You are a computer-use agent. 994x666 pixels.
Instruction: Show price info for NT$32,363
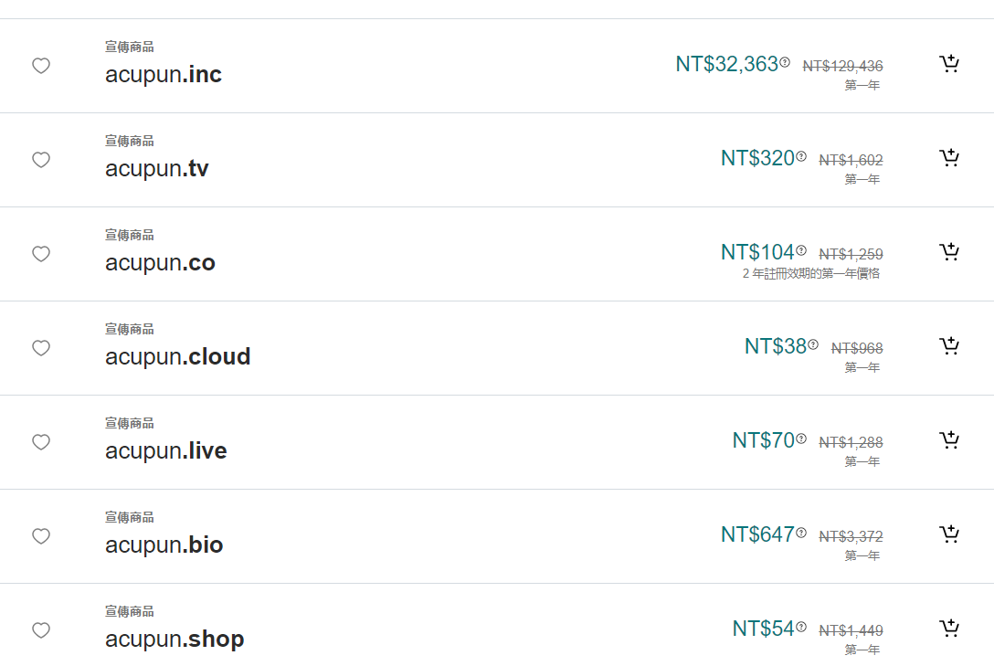coord(785,62)
